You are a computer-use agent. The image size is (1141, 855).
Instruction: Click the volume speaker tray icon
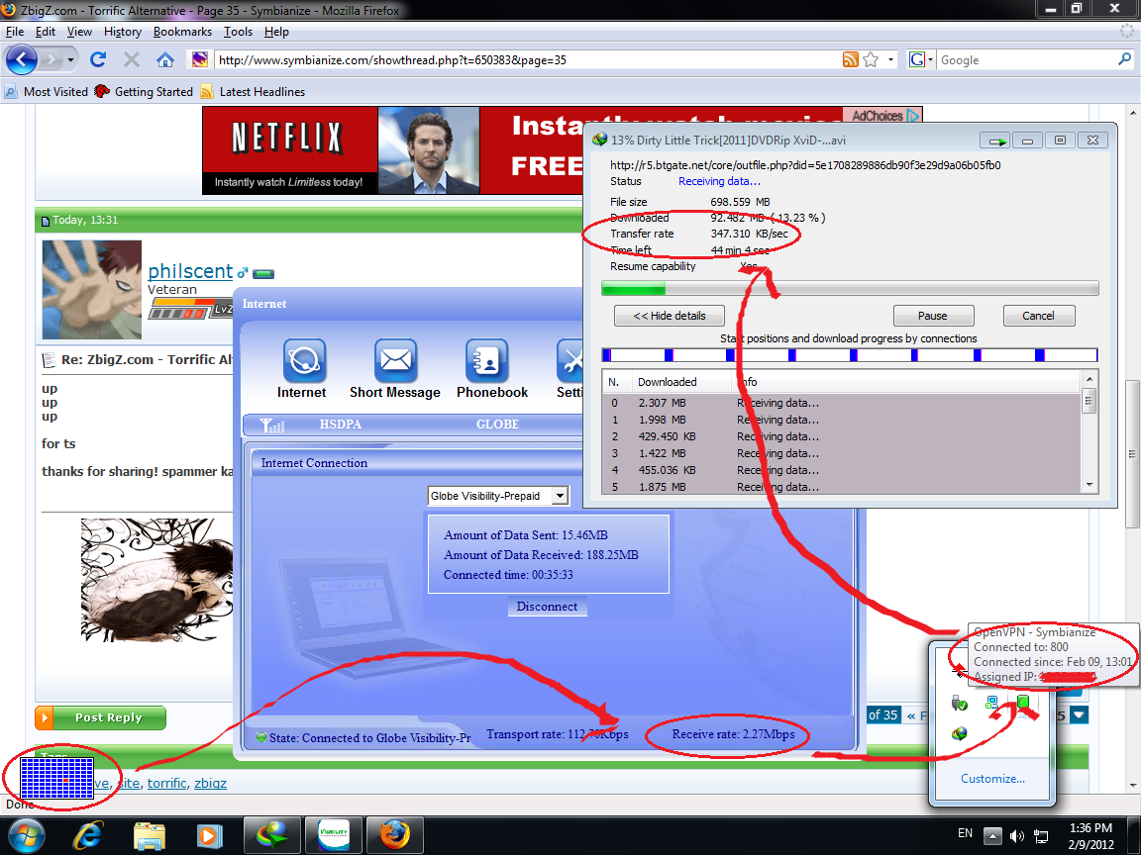(1017, 836)
